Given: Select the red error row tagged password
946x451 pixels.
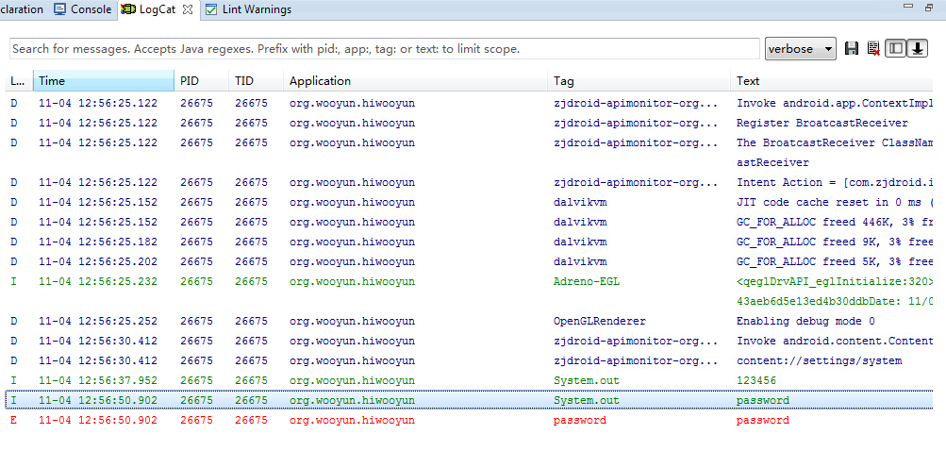Looking at the screenshot, I should [470, 420].
